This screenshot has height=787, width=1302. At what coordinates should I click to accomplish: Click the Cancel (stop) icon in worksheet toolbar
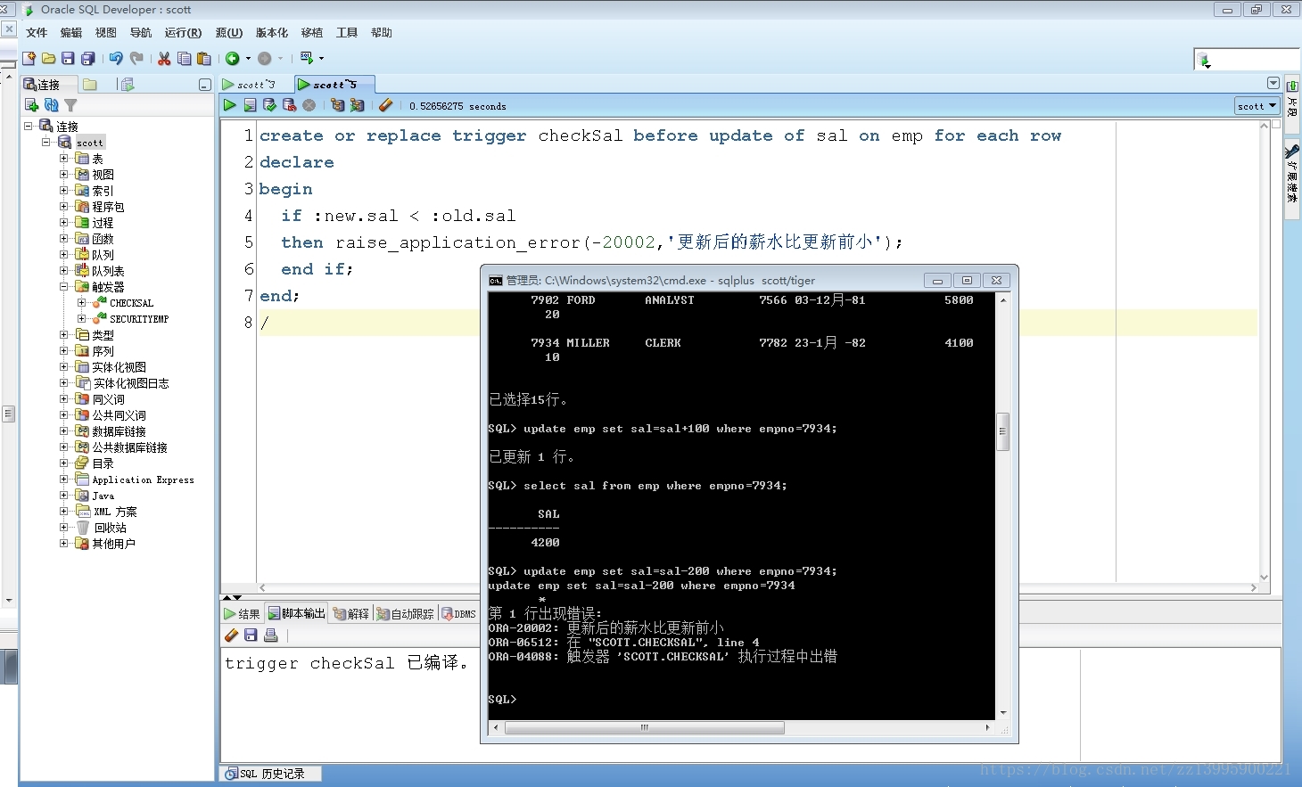tap(309, 105)
